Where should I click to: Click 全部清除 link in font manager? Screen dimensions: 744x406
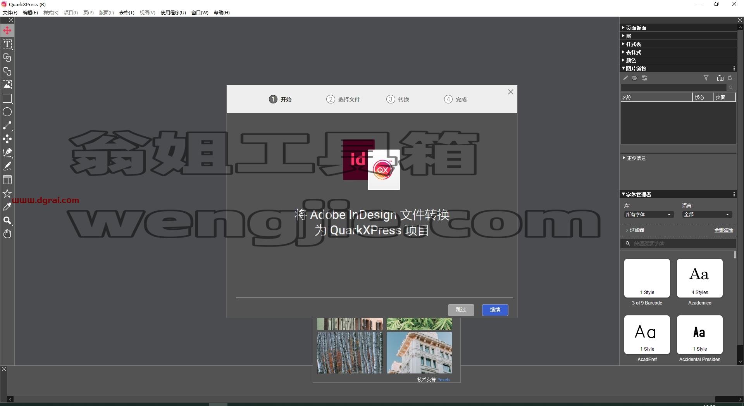(723, 230)
